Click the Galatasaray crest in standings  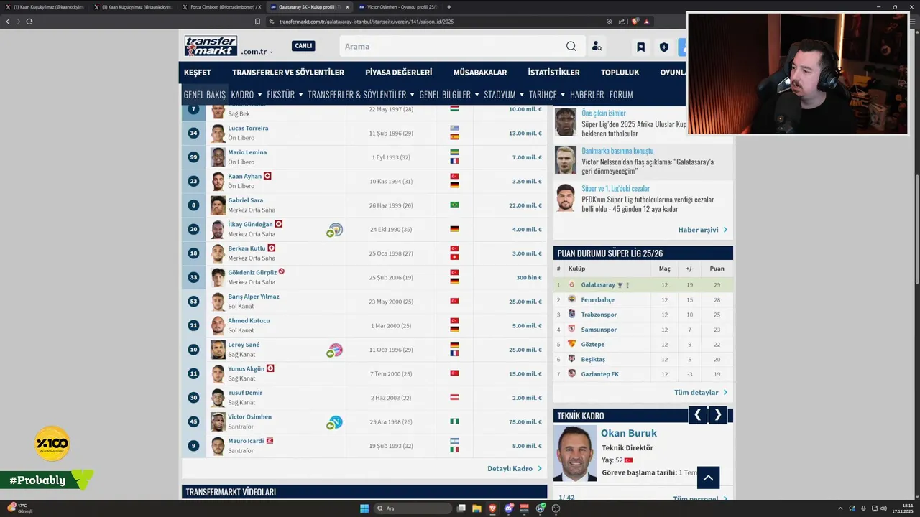click(x=572, y=285)
